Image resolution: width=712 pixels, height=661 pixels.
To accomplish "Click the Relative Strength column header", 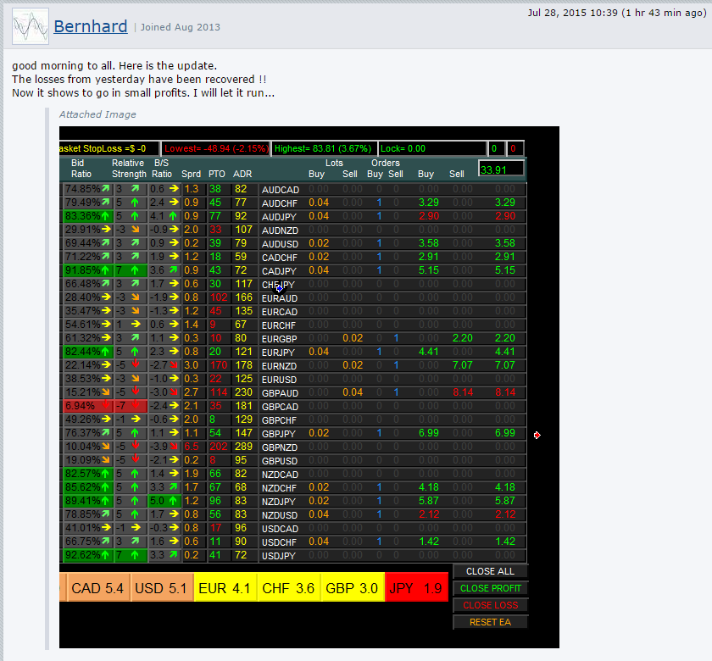I will coord(129,169).
